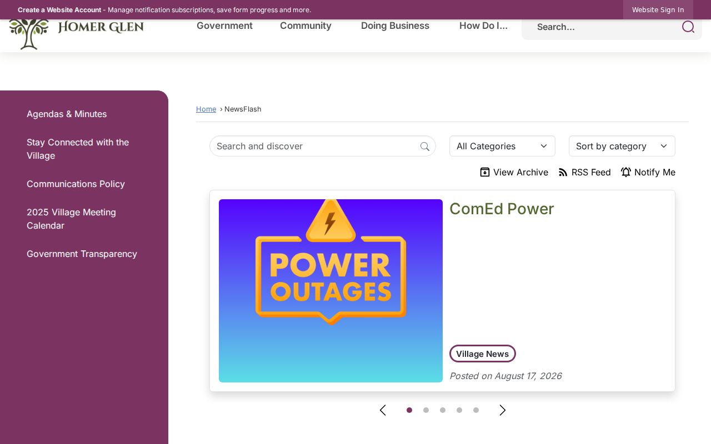Screen dimensions: 711x444
Task: Go to previous news slide arrow
Action: tap(383, 410)
